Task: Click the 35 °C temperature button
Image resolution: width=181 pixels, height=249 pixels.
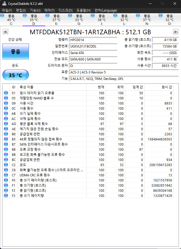Action: (16, 75)
